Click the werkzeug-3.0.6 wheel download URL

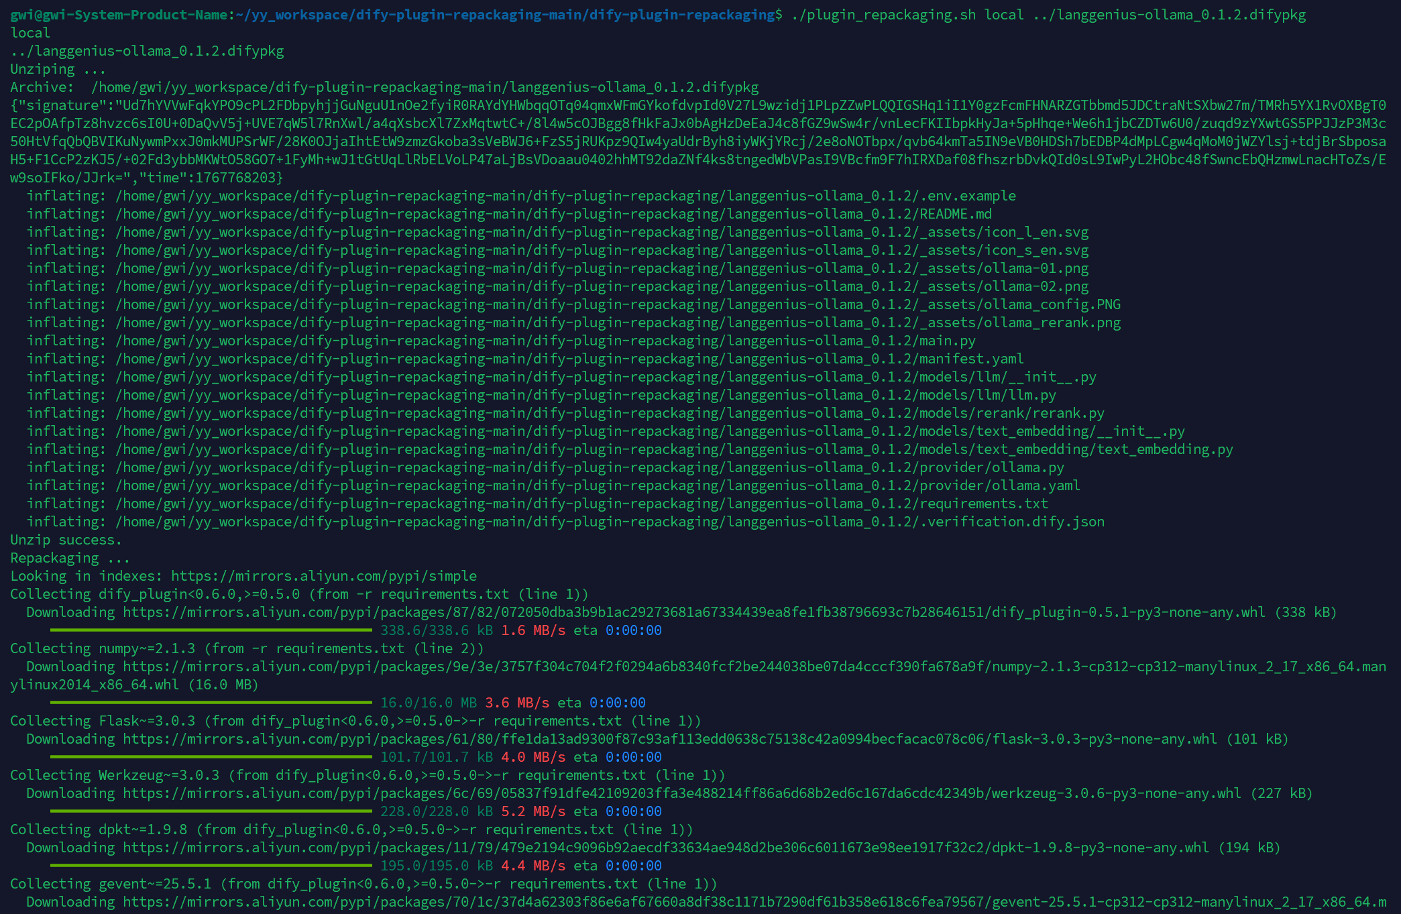click(681, 793)
